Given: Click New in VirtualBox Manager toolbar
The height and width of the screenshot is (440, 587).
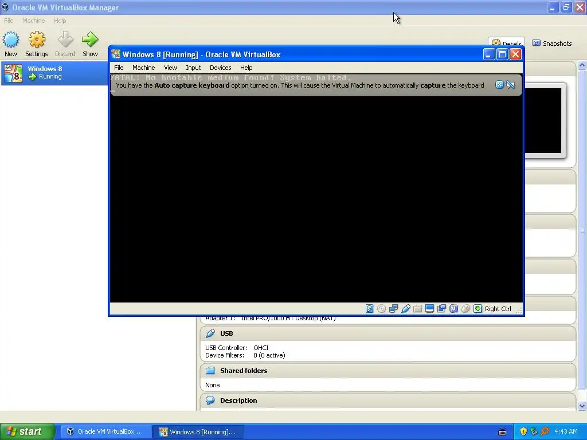Looking at the screenshot, I should (x=11, y=44).
